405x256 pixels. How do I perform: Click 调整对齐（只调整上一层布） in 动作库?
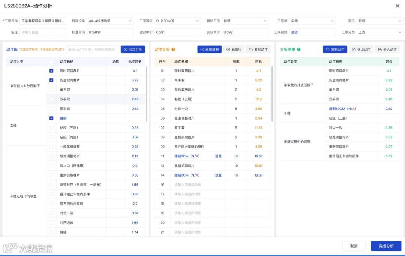pyautogui.click(x=81, y=185)
